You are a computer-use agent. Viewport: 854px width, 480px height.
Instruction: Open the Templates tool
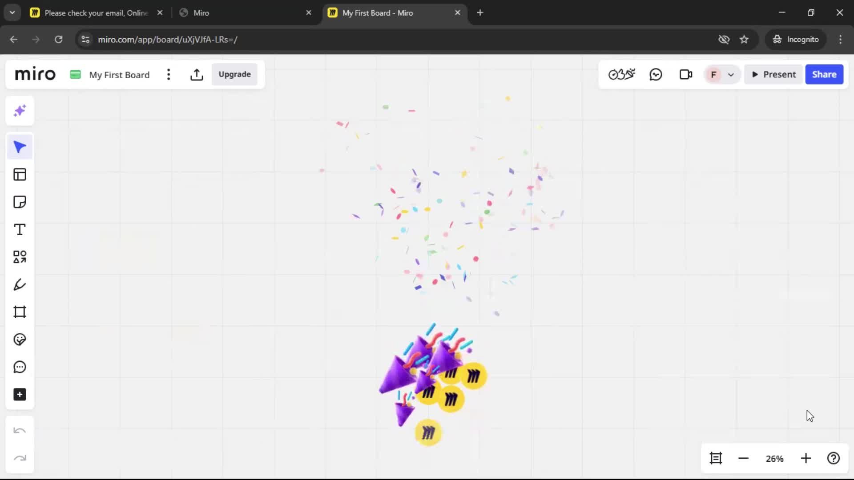[x=20, y=174]
